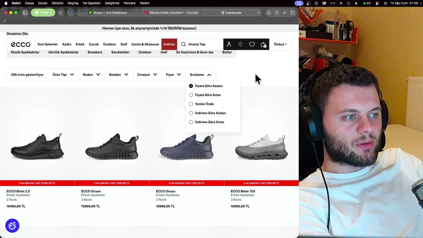Viewport: 423px width, 238px height.
Task: Click the menu bar date and time
Action: click(x=404, y=3)
